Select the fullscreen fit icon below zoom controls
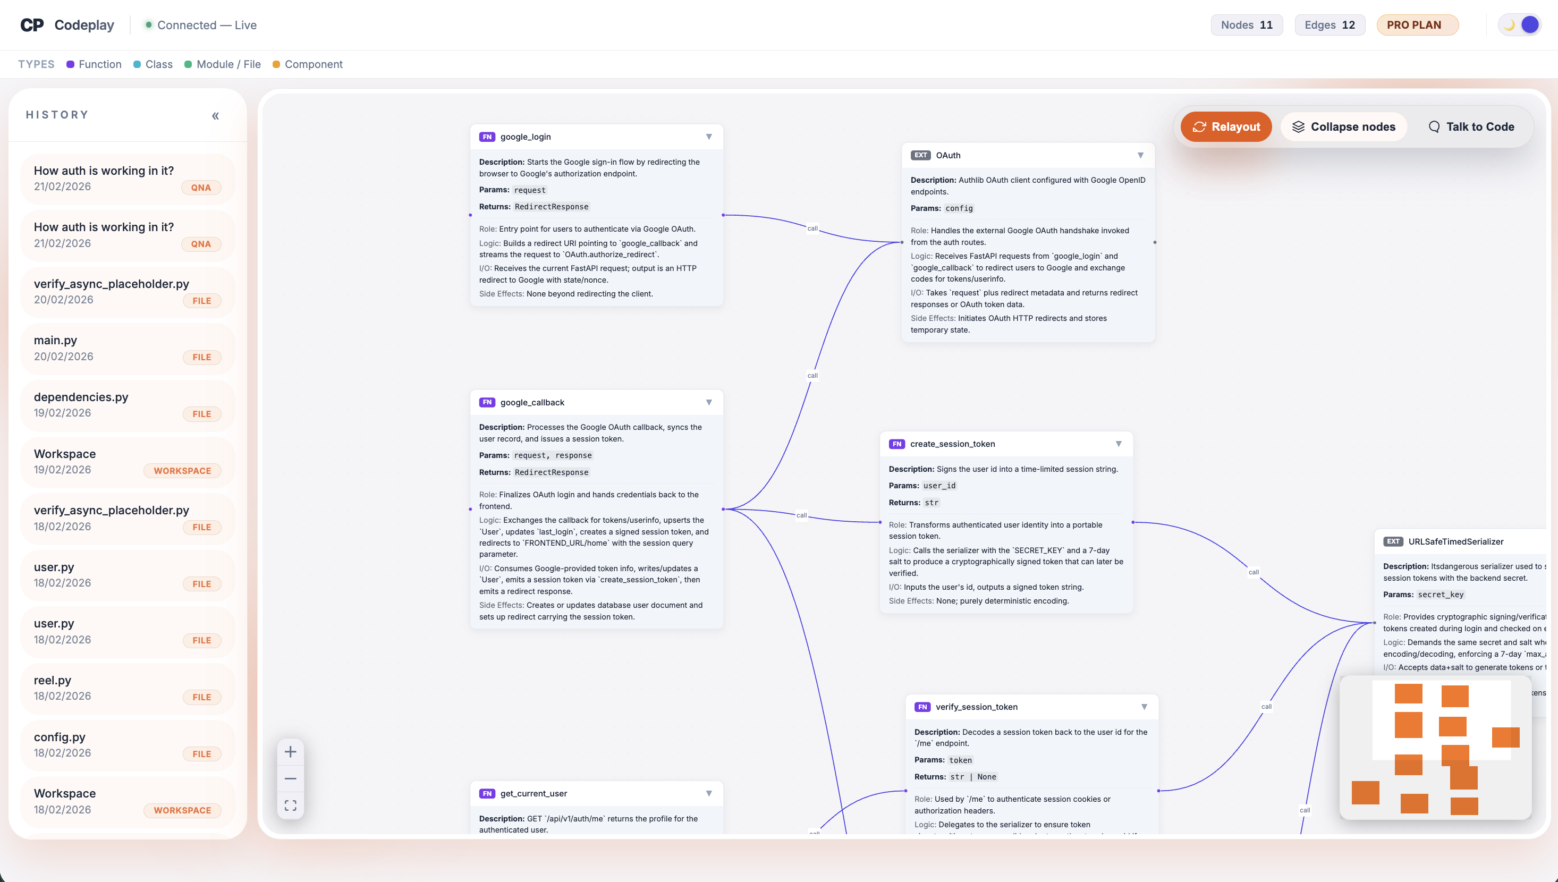Screen dimensions: 1558x882 291,804
